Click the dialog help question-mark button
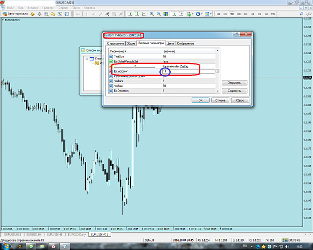The image size is (313, 250). (236, 34)
